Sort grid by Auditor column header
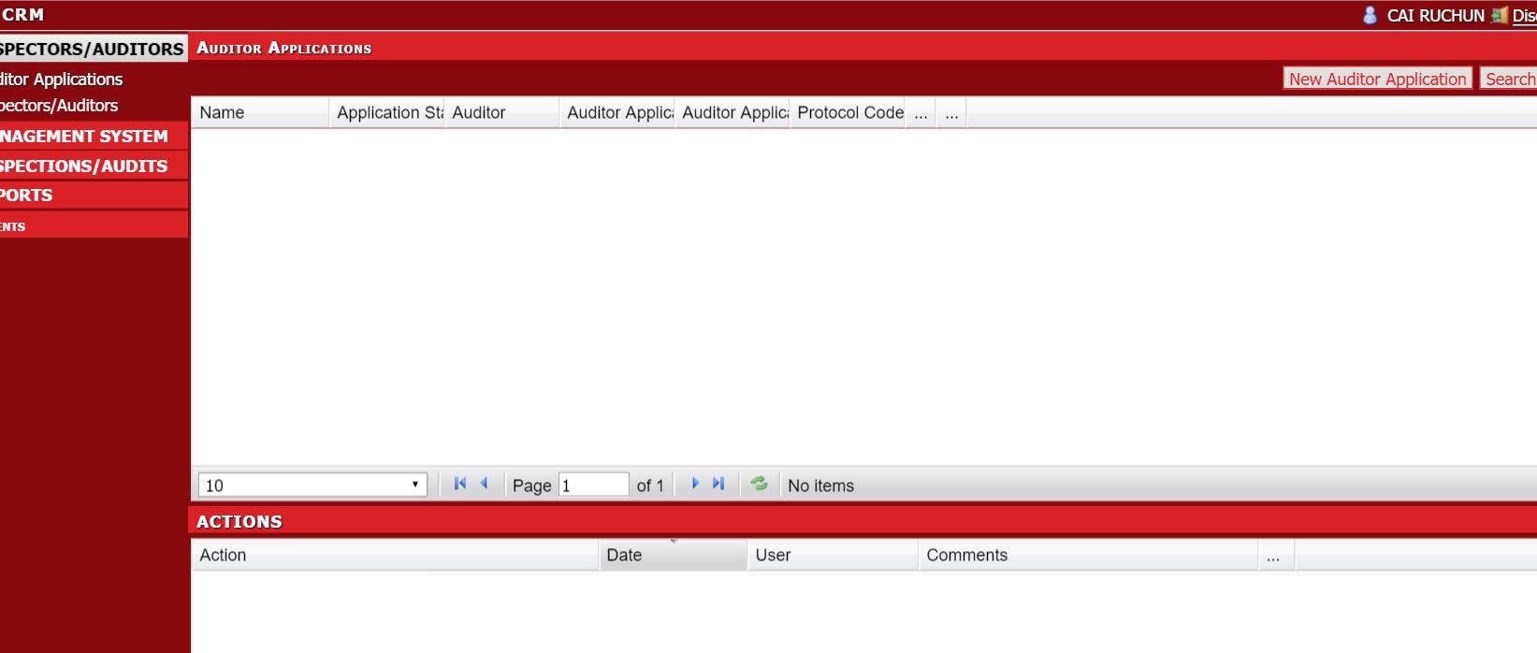Screen dimensions: 1537x653 pyautogui.click(x=502, y=112)
